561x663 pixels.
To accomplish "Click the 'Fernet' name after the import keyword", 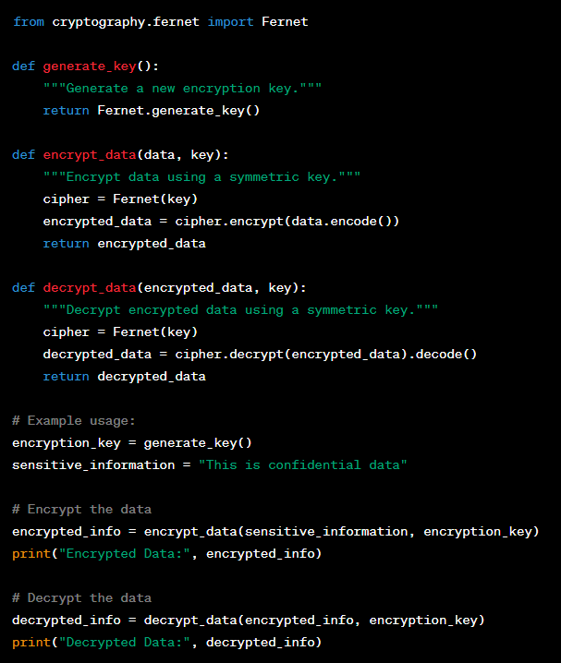I will tap(285, 21).
